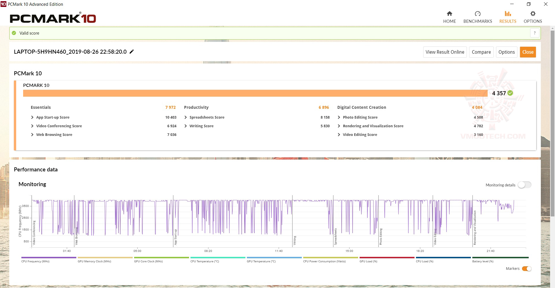
Task: Click the PCMark 10 app icon in title bar
Action: 3,4
